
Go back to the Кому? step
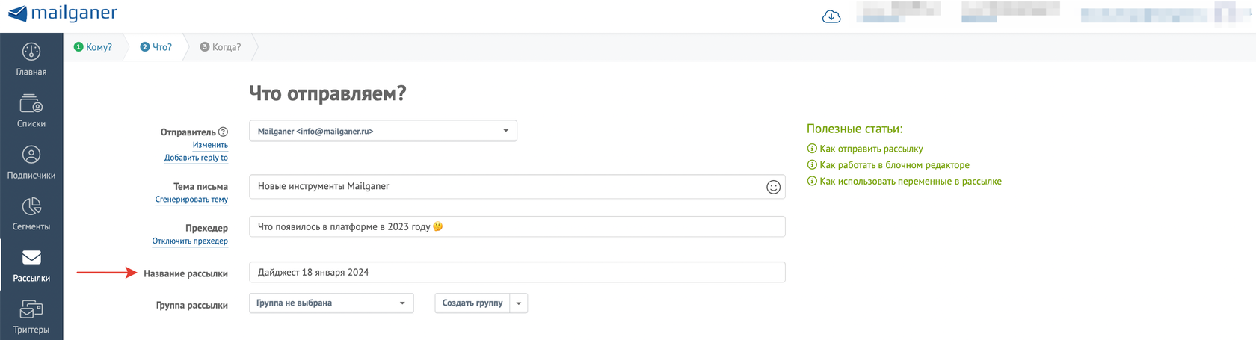coord(93,47)
